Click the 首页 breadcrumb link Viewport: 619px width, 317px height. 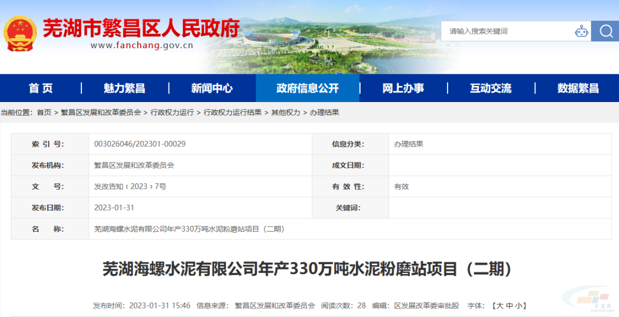tap(44, 112)
